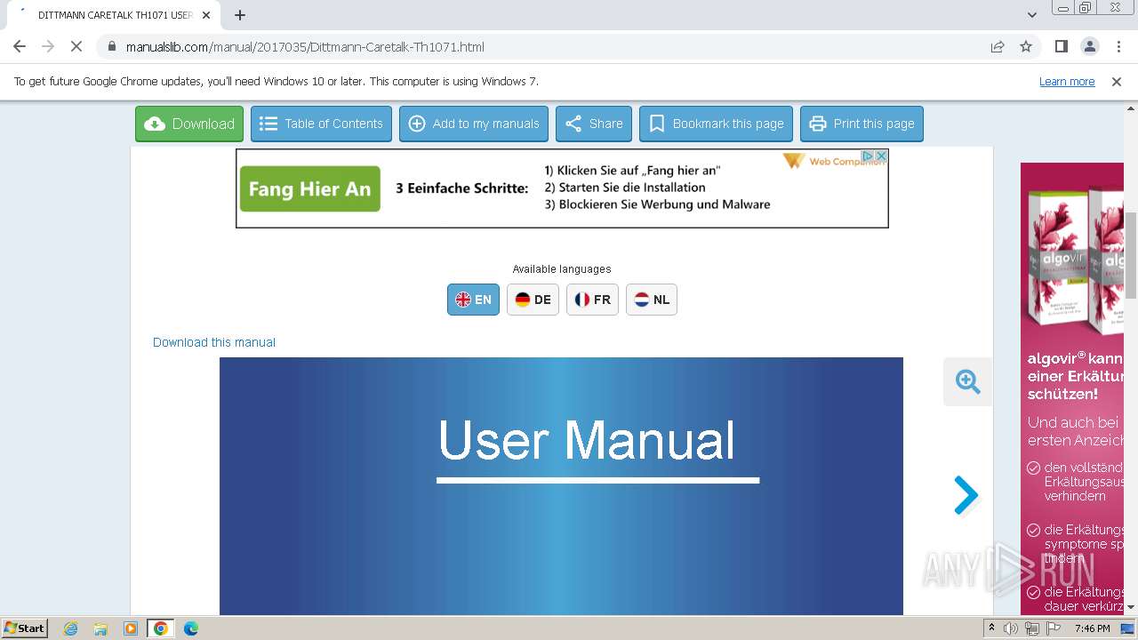
Task: Add this manual to my manuals
Action: coord(474,124)
